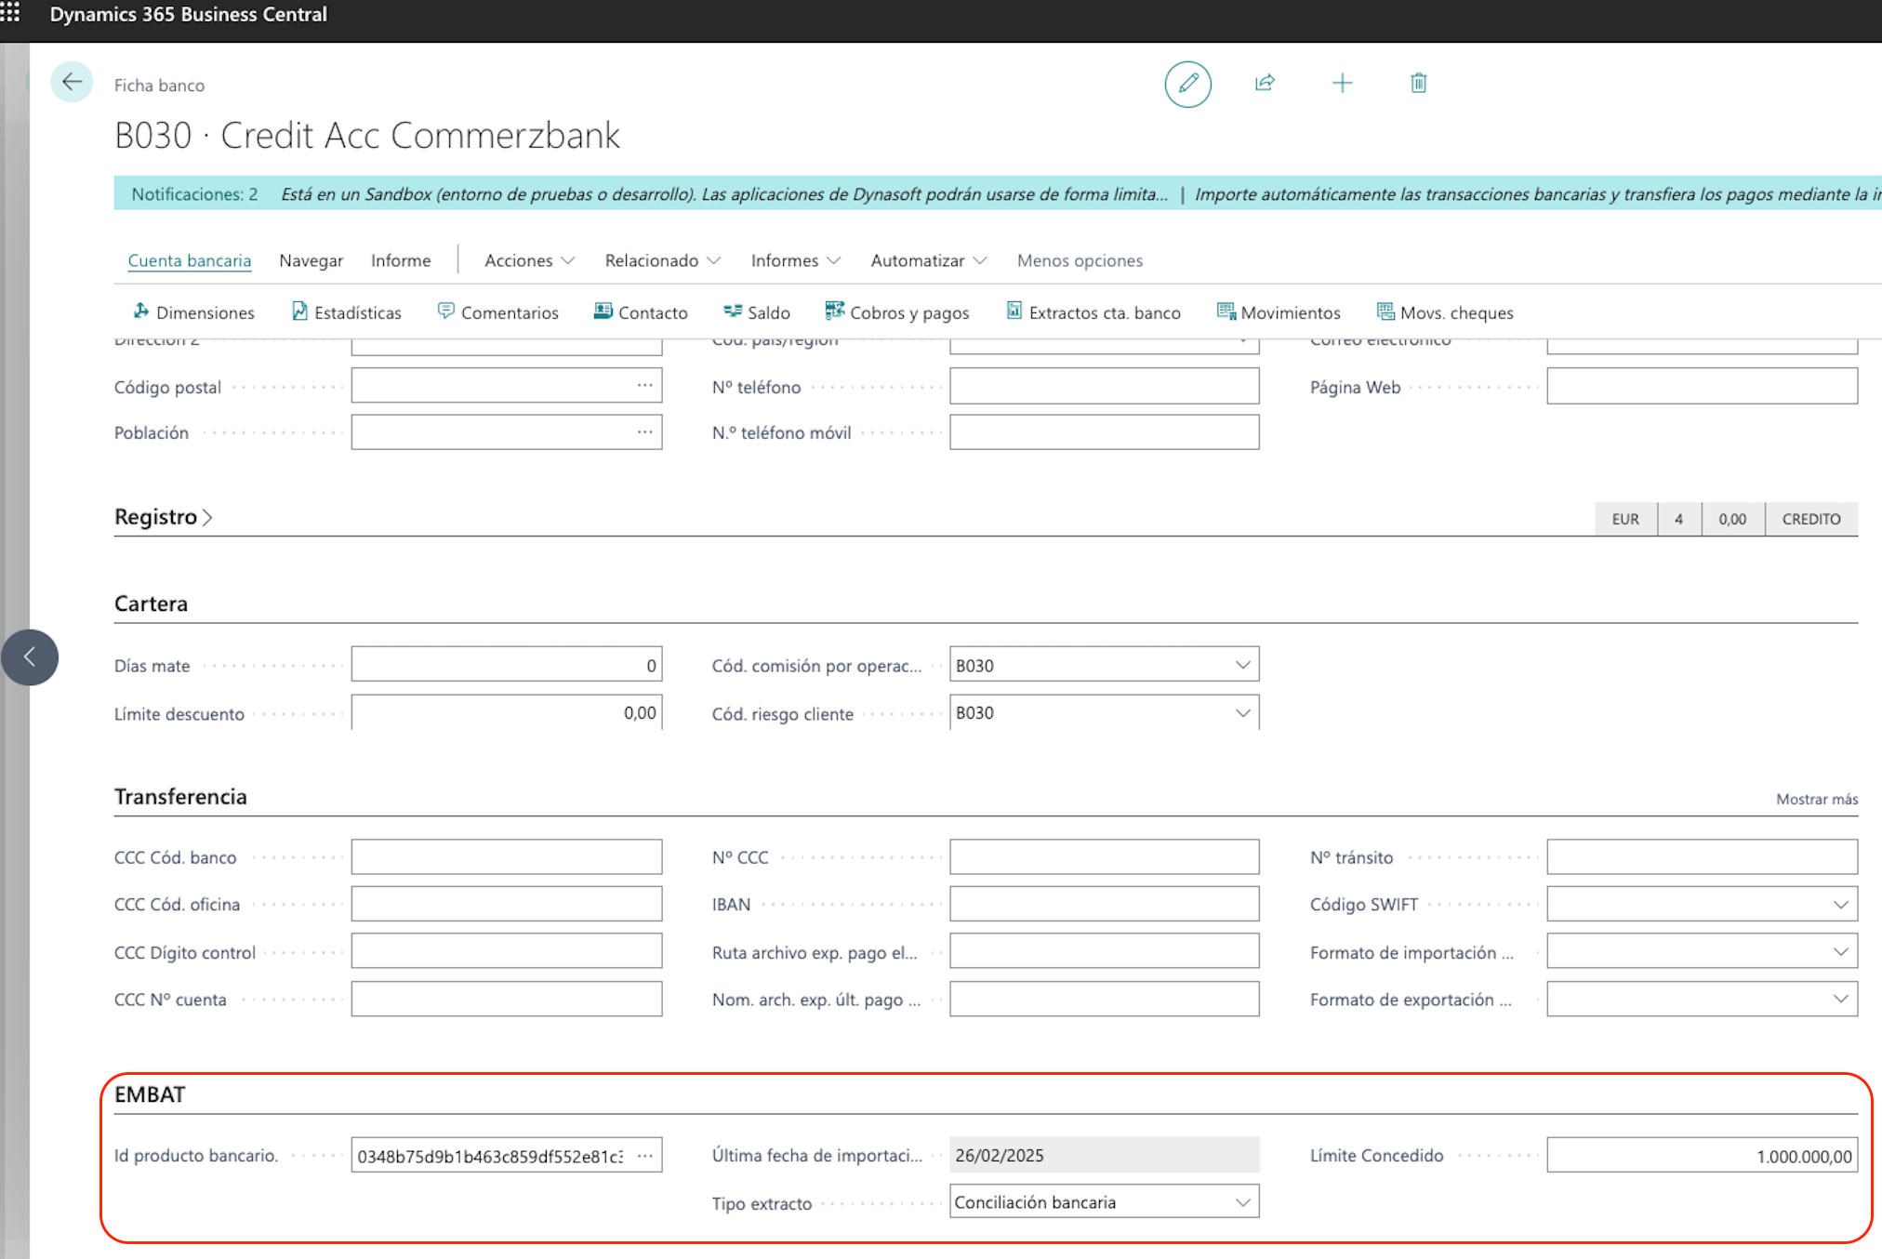The height and width of the screenshot is (1259, 1882).
Task: Open Contacto action
Action: pyautogui.click(x=641, y=312)
